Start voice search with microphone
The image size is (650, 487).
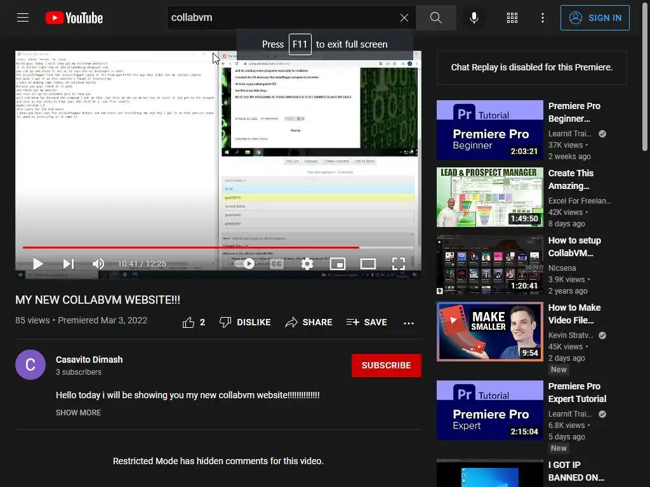coord(474,18)
